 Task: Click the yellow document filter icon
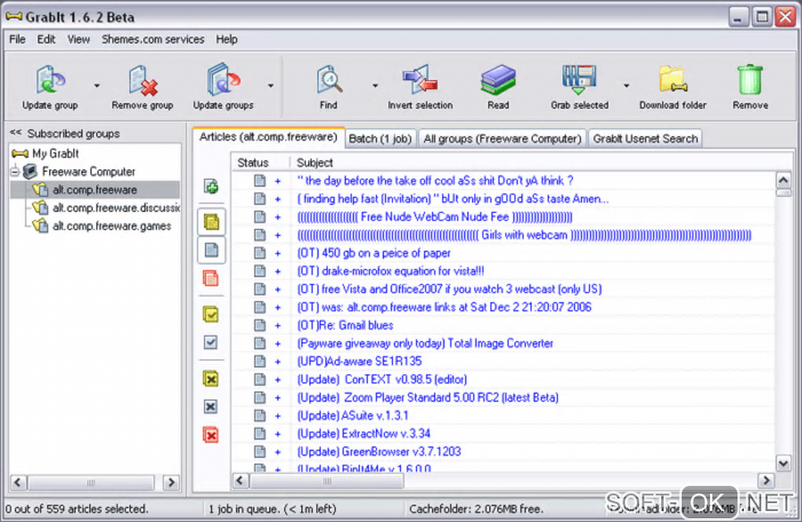[x=212, y=222]
